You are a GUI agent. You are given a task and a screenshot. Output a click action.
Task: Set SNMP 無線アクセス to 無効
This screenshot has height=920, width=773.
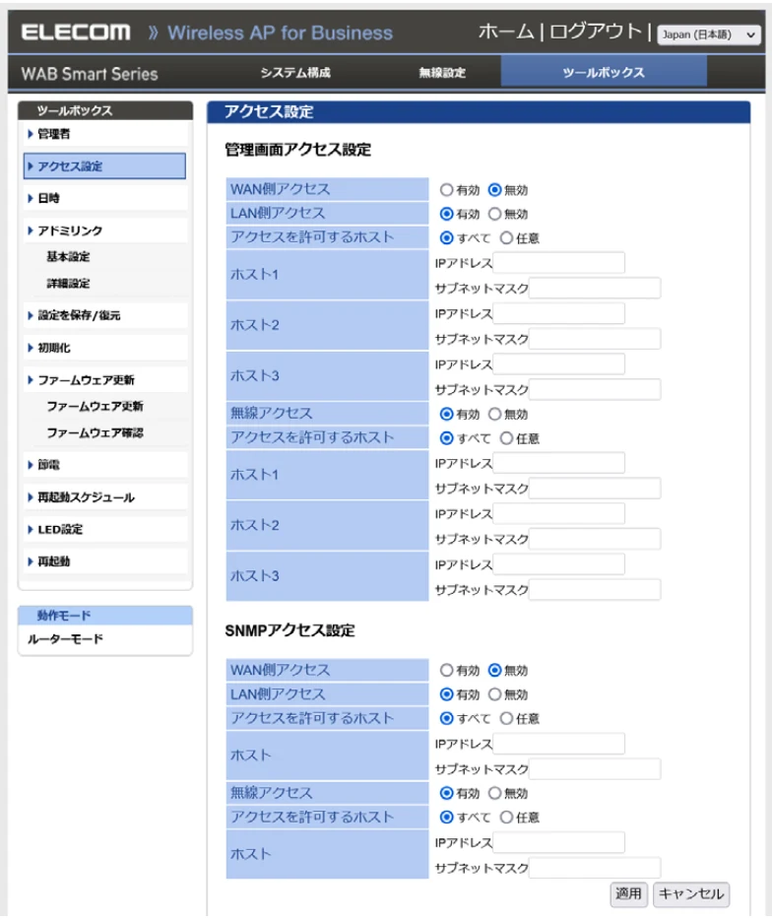(494, 793)
